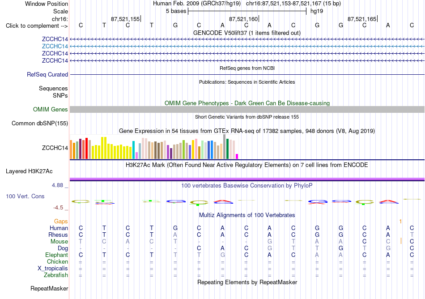Click the tallest gray bar in GTEx chart

pos(225,147)
